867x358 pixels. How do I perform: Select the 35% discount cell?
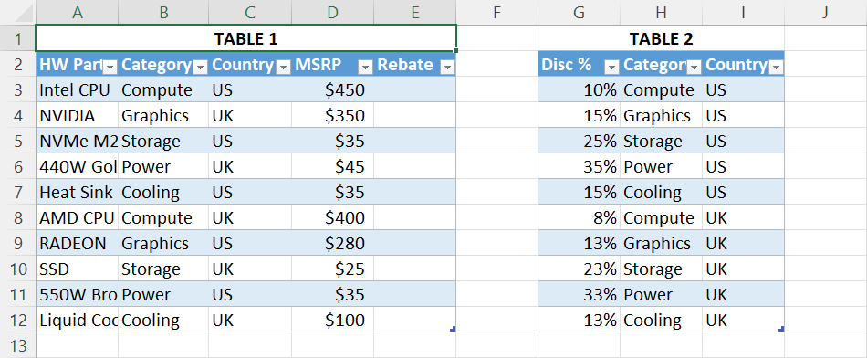coord(579,166)
